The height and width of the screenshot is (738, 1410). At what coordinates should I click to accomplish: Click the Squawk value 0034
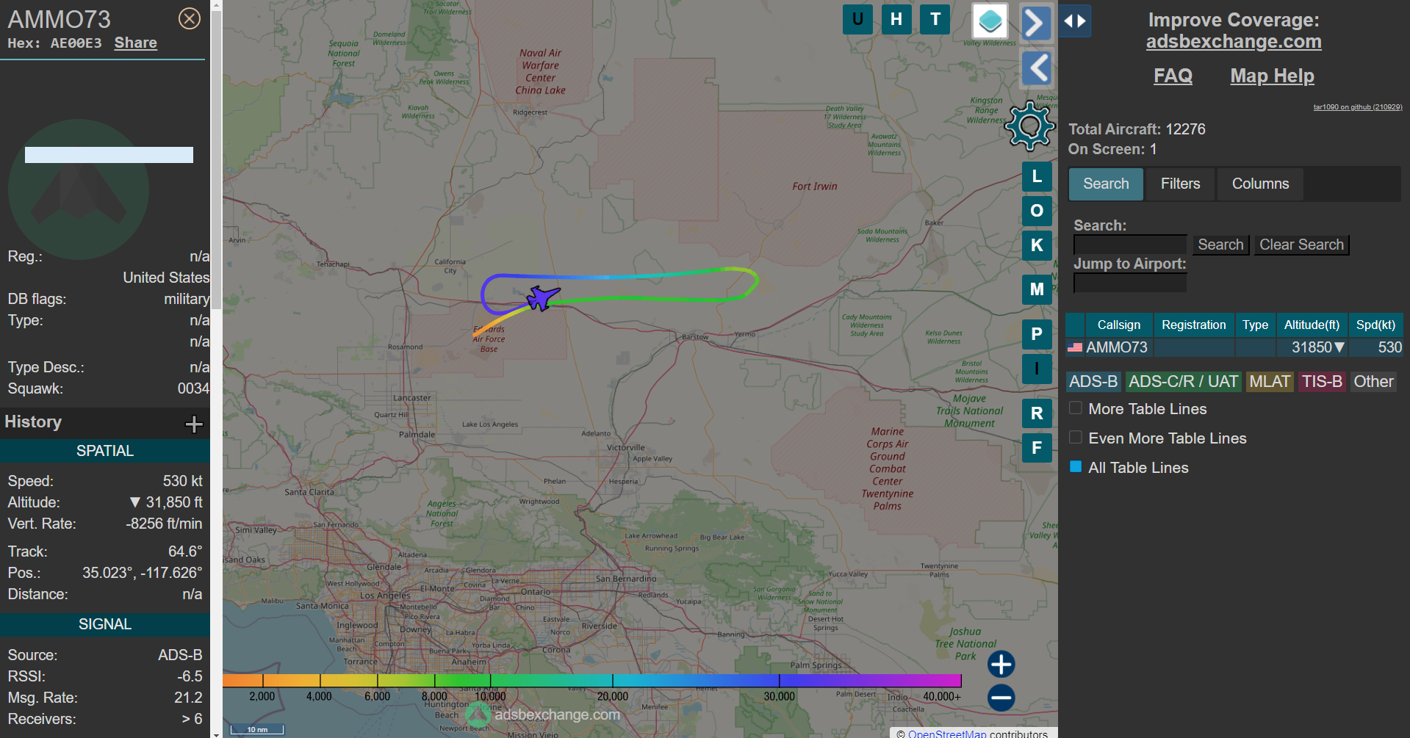pyautogui.click(x=193, y=388)
